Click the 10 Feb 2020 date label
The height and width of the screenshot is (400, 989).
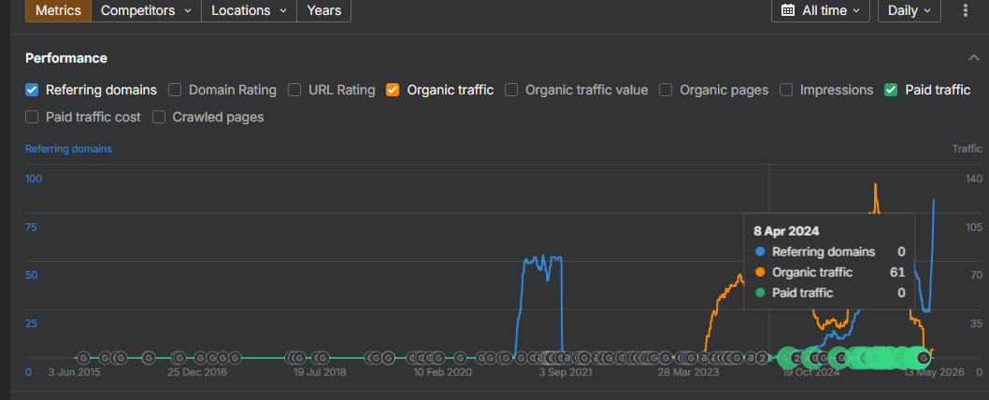click(x=442, y=372)
